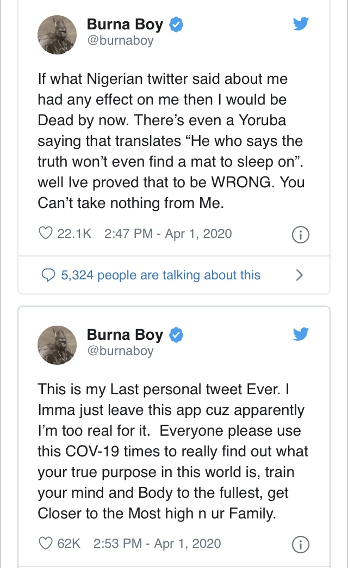This screenshot has height=568, width=348.
Task: Expand conversation with the right chevron arrow
Action: point(299,275)
